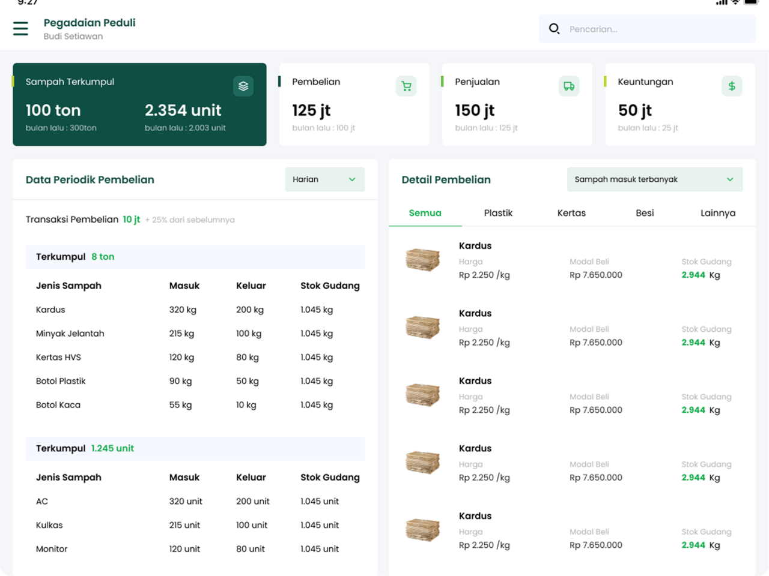Check the Wi-Fi status bar icon
Image resolution: width=769 pixels, height=576 pixels.
tap(736, 2)
